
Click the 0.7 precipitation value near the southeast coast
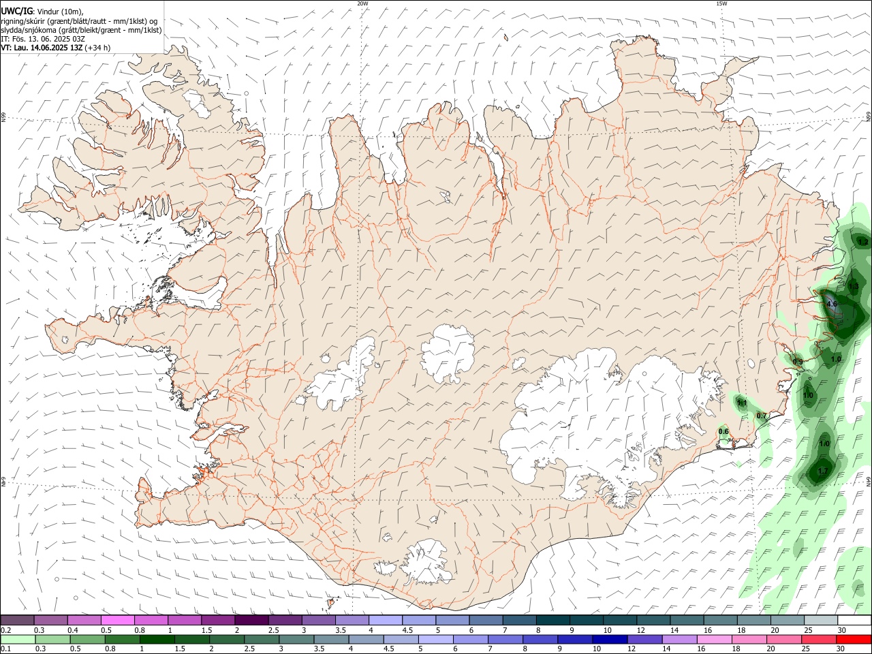[762, 416]
